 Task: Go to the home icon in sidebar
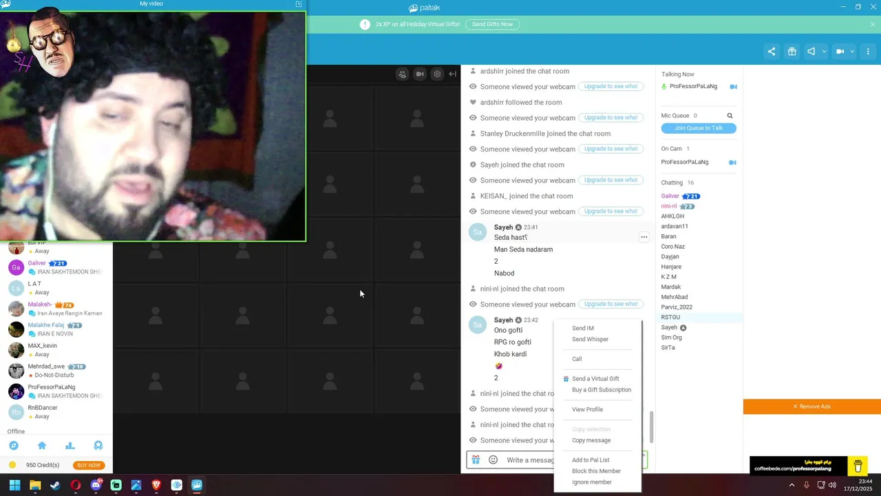click(42, 446)
